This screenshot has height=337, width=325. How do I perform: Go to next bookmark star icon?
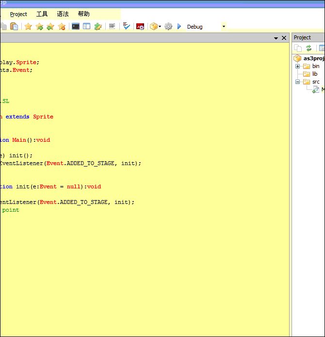point(39,27)
